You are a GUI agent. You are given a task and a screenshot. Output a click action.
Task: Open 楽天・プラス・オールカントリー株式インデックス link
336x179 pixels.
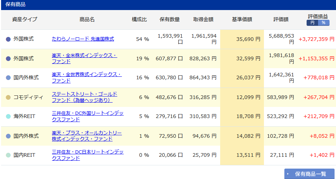click(87, 136)
